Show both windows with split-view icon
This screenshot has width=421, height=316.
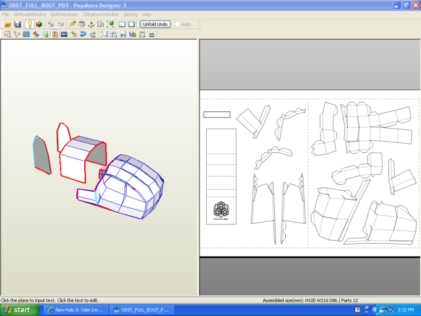pos(122,24)
